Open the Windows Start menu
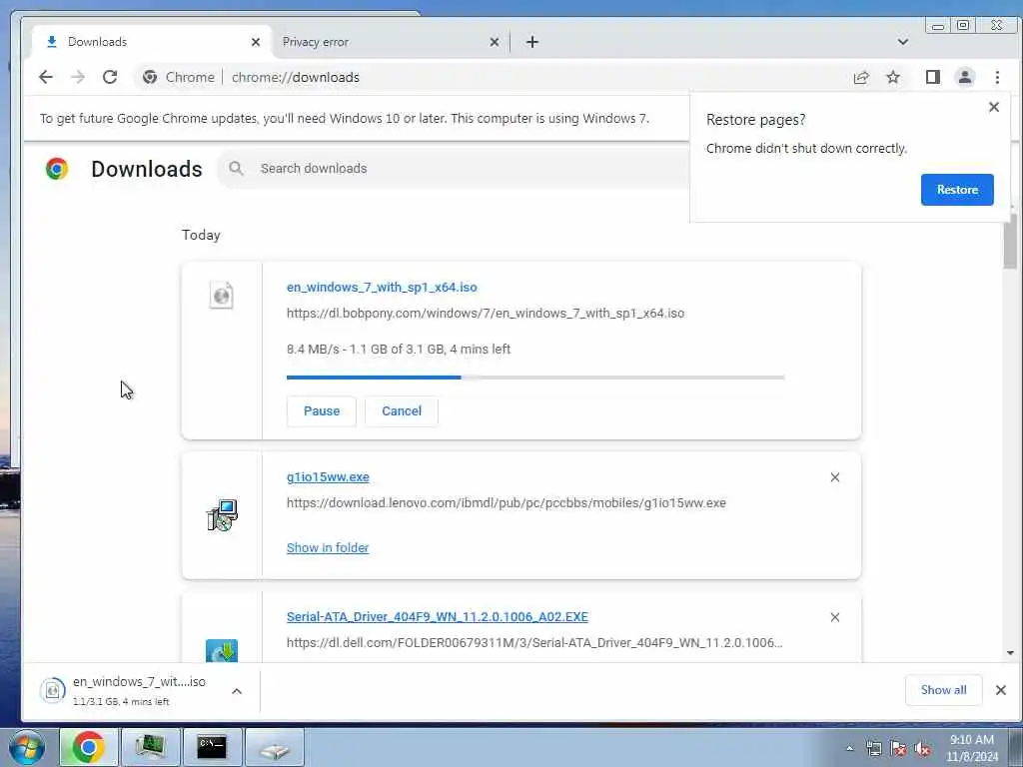Screen dimensions: 1023x767 [27, 747]
